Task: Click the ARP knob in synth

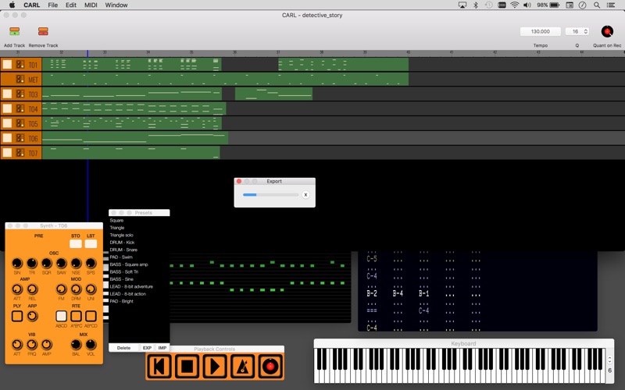Action: (32, 317)
